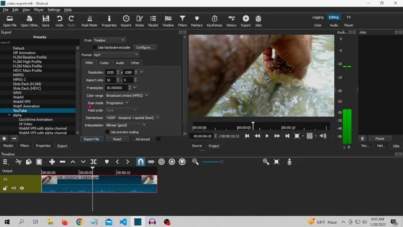Switch to the Other export tab
This screenshot has height=227, width=403.
click(x=135, y=63)
